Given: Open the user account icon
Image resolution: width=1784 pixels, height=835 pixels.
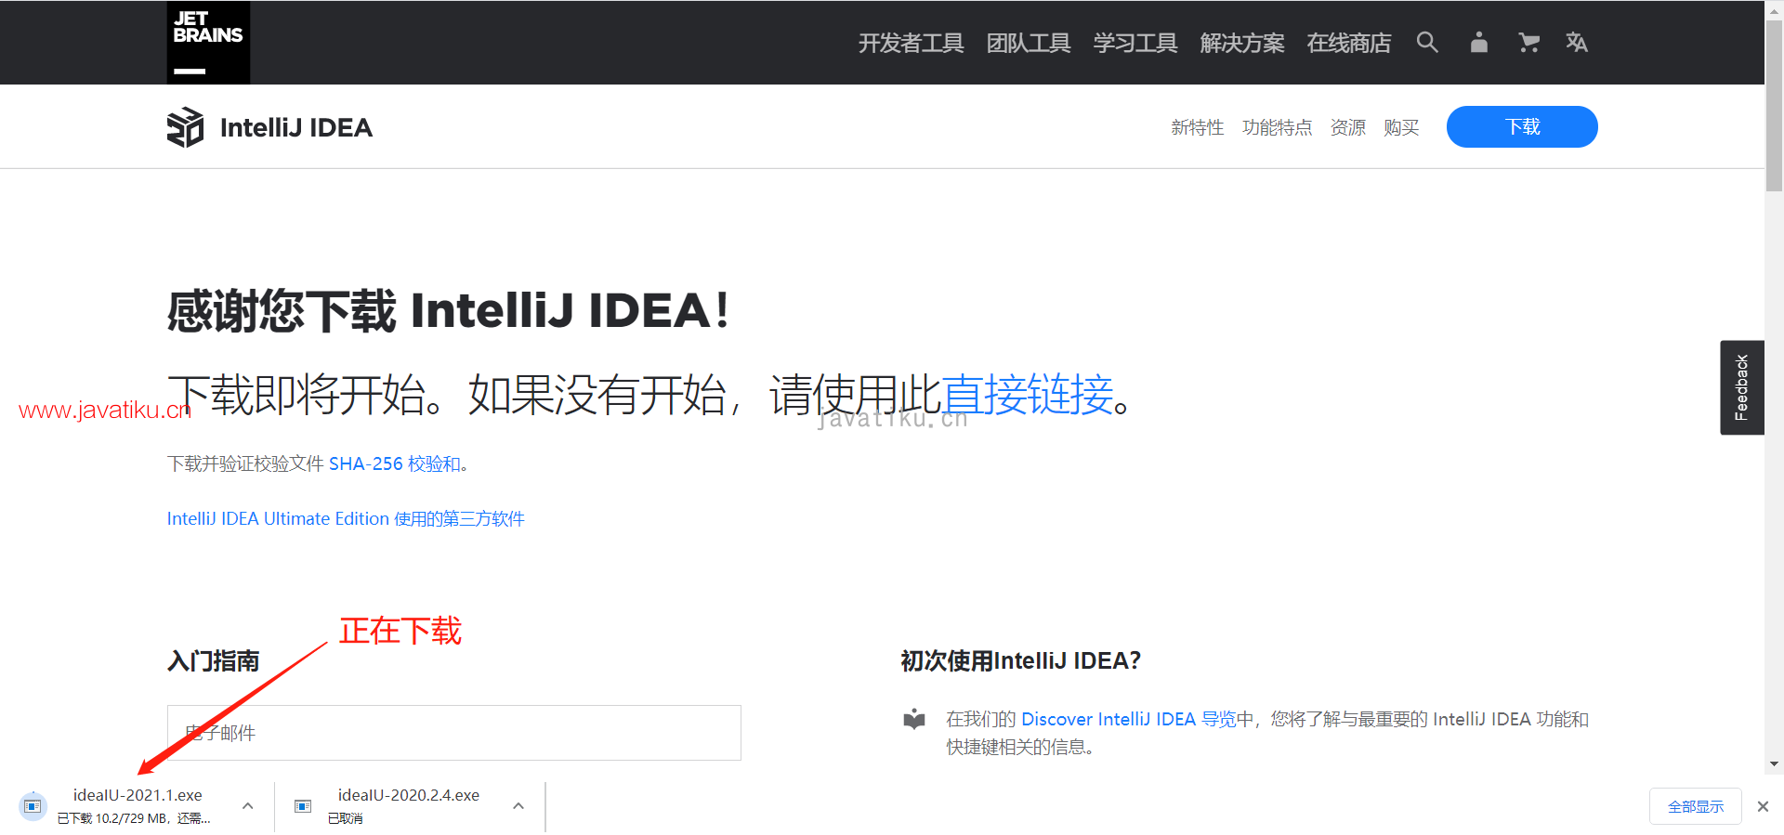Looking at the screenshot, I should pos(1479,42).
